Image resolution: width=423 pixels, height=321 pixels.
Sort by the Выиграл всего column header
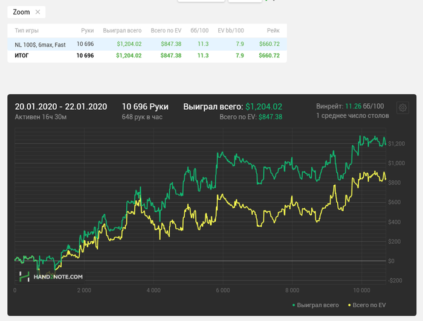coord(122,31)
